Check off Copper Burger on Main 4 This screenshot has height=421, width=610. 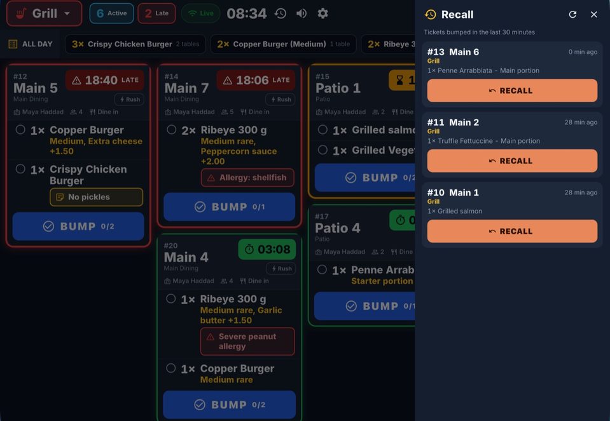pyautogui.click(x=170, y=368)
